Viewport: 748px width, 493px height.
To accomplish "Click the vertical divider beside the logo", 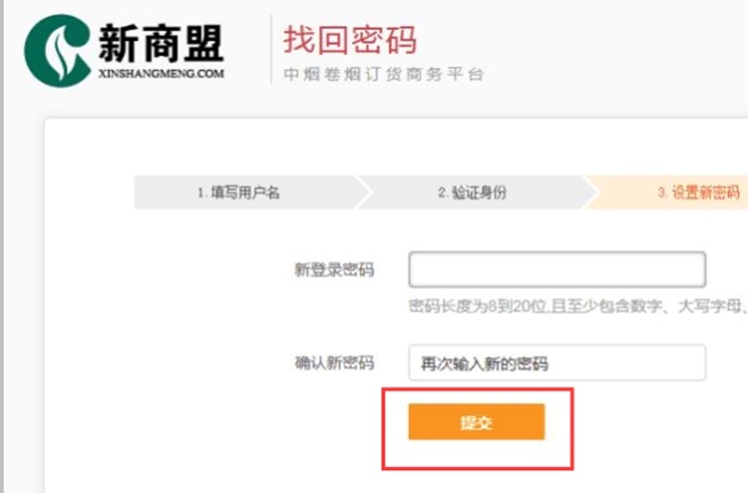I will (271, 49).
